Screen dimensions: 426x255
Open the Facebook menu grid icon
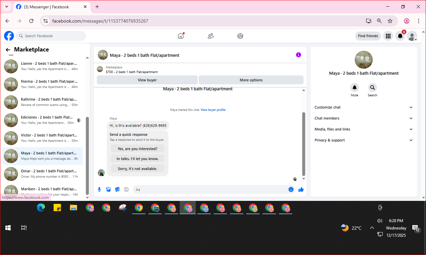point(388,36)
